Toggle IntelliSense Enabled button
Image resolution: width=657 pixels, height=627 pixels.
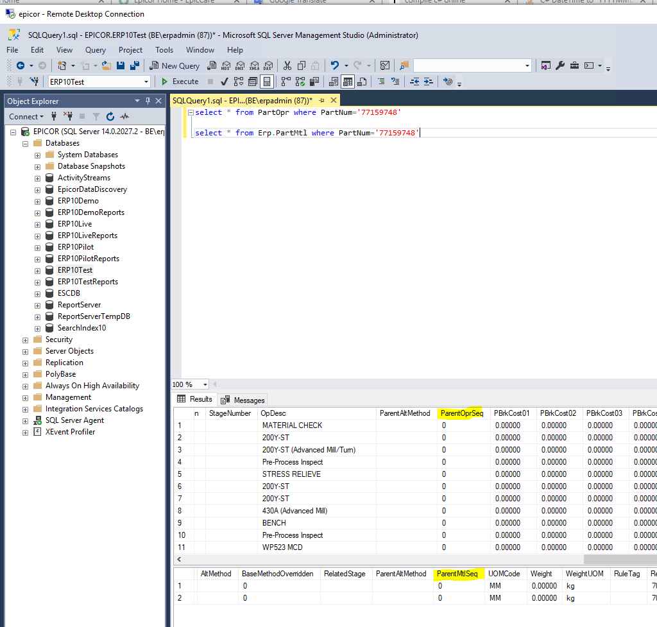click(267, 82)
